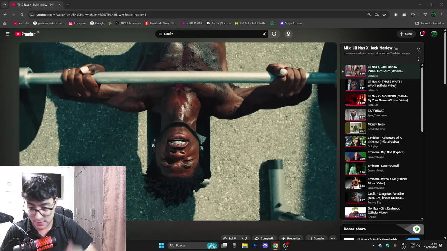The image size is (447, 251).
Task: Open Windows Start menu
Action: coord(161,245)
